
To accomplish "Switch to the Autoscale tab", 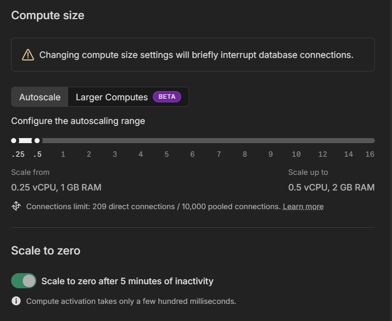I will (40, 97).
